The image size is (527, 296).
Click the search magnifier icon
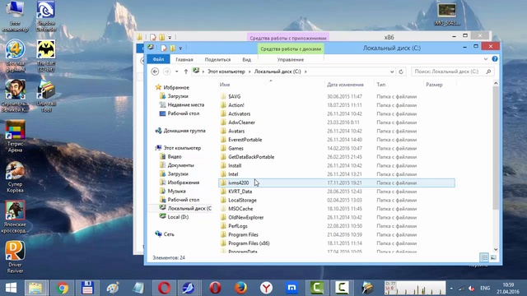tap(488, 72)
